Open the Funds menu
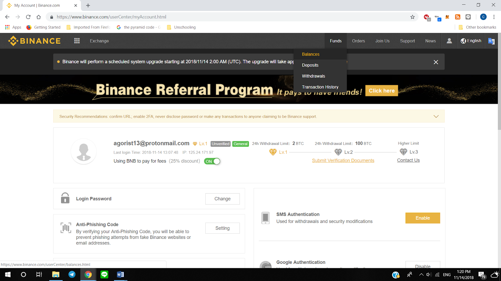501x281 pixels. tap(336, 41)
